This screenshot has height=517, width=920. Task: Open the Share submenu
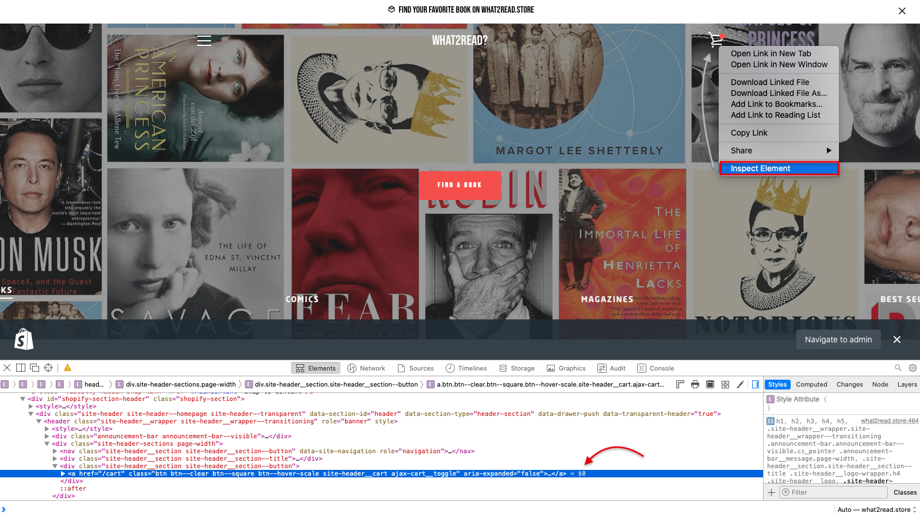(779, 151)
